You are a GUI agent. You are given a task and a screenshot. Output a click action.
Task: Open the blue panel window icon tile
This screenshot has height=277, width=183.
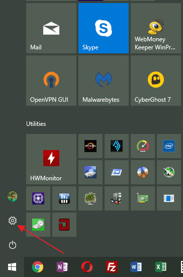click(169, 198)
